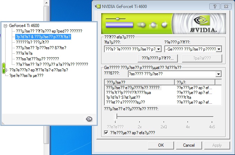The image size is (235, 155).
Task: Click the '???µ?se??' column header
Action: coord(140,83)
